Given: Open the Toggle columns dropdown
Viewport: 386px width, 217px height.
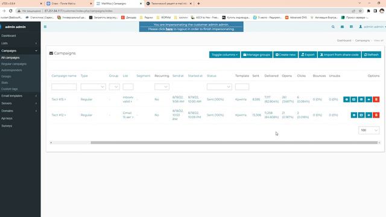Looking at the screenshot, I should click(224, 55).
